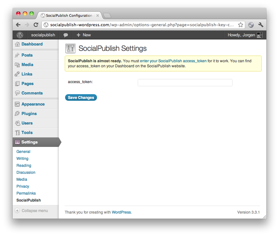The width and height of the screenshot is (279, 236).
Task: Click the Comments speech bubble sidebar icon
Action: (17, 93)
